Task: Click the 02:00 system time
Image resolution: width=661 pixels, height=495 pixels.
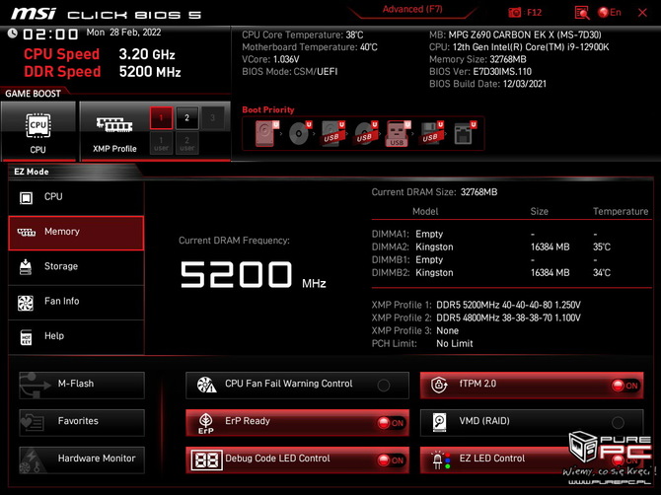Action: 50,34
